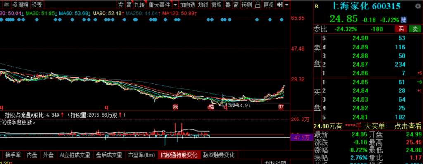Click the 发 toolbar button

coord(121,5)
